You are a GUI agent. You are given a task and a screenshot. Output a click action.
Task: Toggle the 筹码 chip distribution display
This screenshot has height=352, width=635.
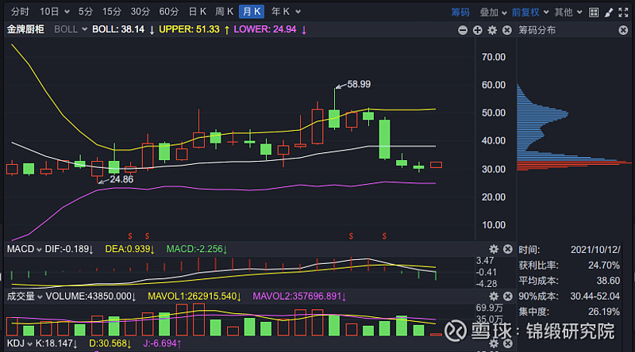click(460, 12)
